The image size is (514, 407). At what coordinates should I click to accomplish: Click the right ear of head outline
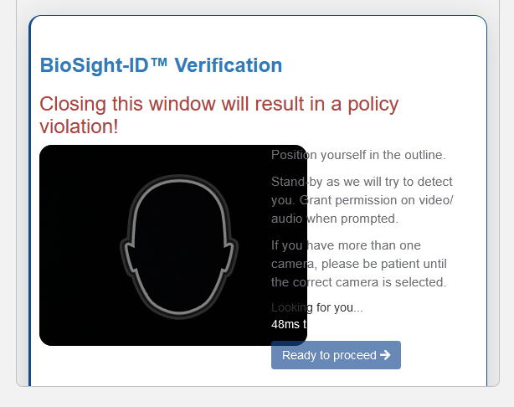231,255
